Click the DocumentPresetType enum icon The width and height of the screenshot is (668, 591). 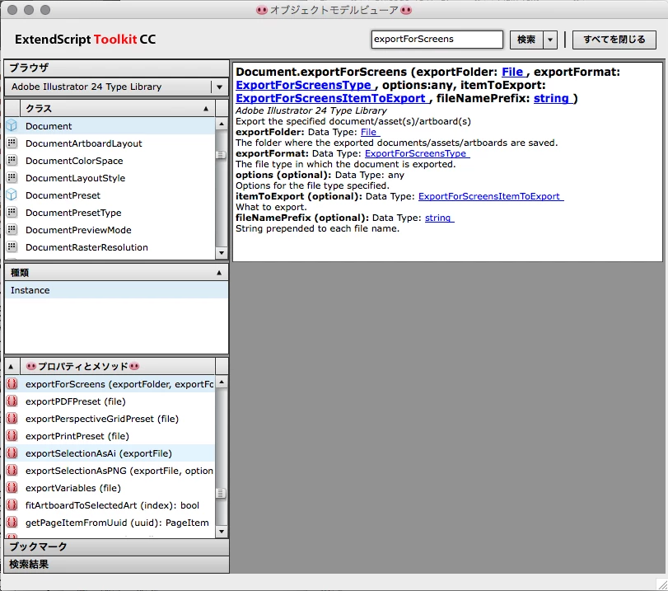click(12, 212)
